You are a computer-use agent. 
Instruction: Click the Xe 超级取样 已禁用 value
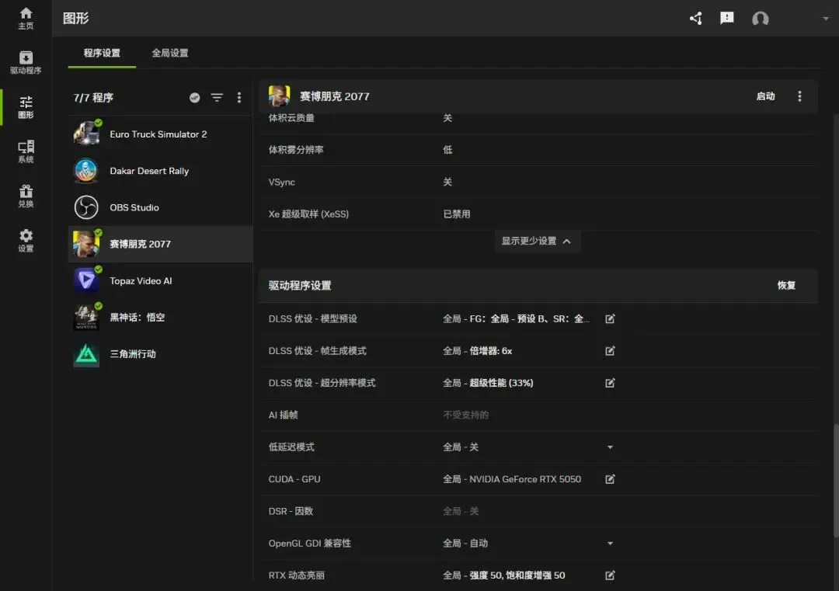457,214
